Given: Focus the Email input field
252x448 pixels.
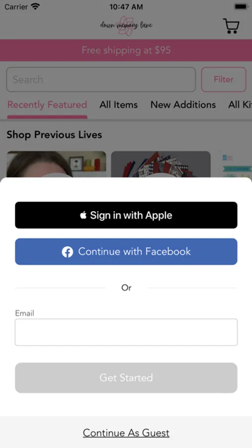Looking at the screenshot, I should (x=126, y=333).
